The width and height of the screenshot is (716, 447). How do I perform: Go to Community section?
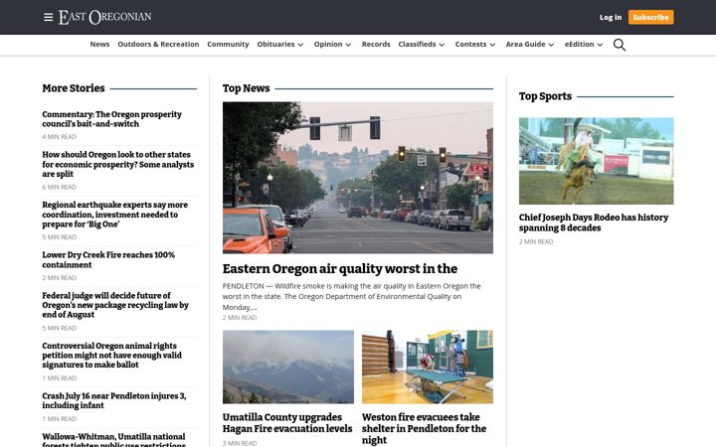(x=228, y=45)
